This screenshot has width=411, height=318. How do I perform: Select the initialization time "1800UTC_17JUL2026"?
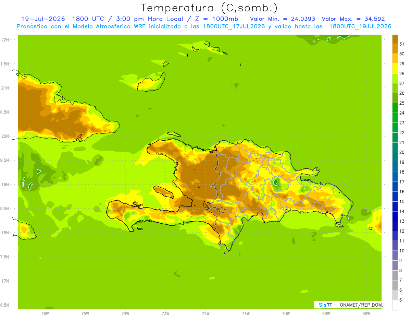[234, 26]
